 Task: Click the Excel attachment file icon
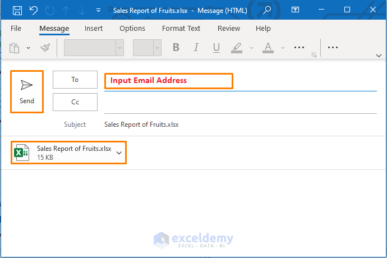tap(22, 153)
